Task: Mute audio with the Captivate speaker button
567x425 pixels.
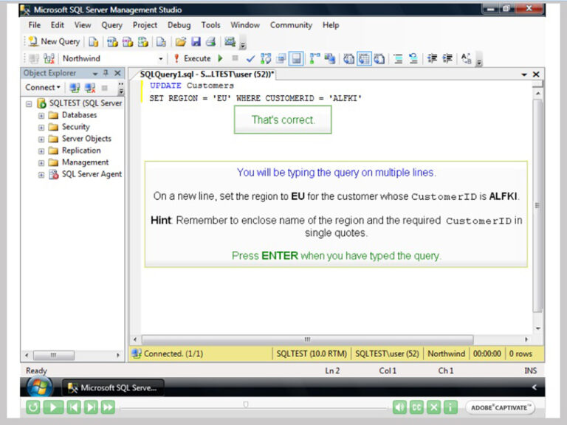Action: (x=399, y=407)
